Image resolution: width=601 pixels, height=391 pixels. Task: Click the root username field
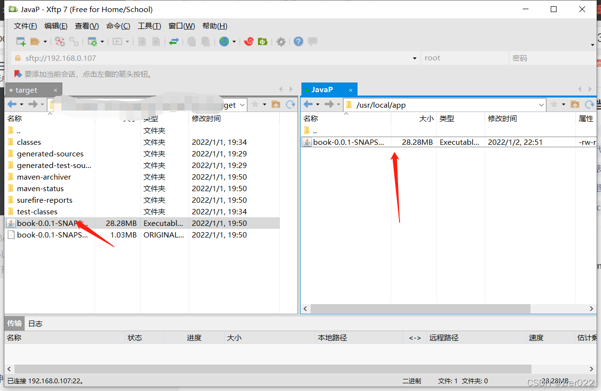coord(465,58)
